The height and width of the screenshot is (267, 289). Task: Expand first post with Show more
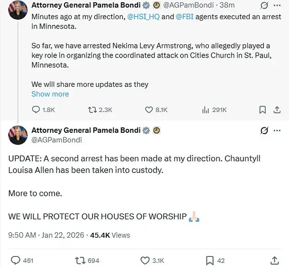pos(50,94)
